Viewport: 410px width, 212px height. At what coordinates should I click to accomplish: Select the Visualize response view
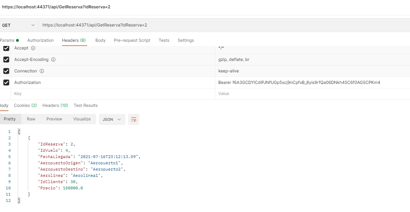click(x=82, y=119)
